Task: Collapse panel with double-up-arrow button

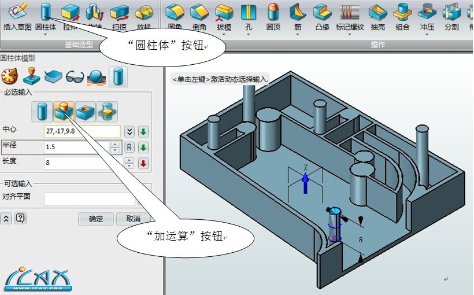Action: (x=6, y=218)
